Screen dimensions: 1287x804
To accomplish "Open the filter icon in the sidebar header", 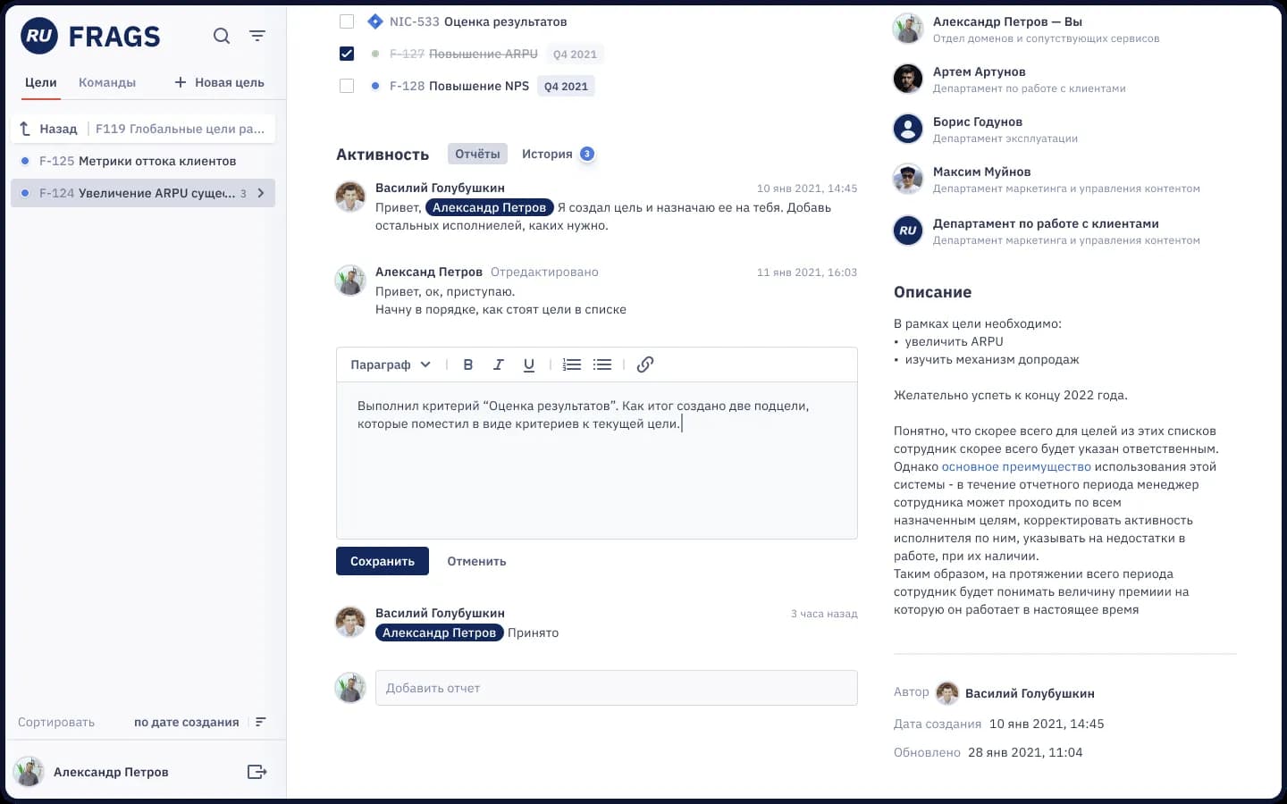I will click(x=257, y=36).
